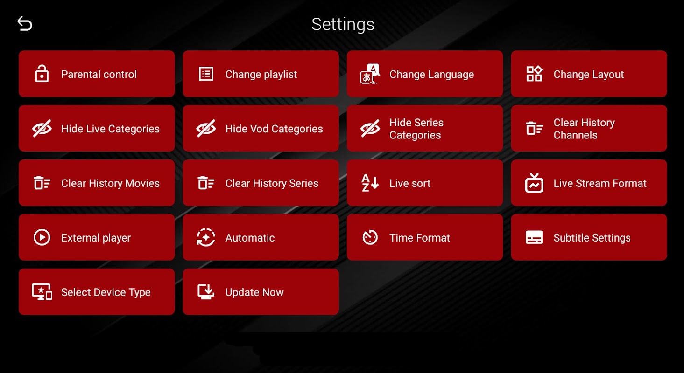The width and height of the screenshot is (684, 373).
Task: Choose Clear History Movies
Action: coord(97,183)
